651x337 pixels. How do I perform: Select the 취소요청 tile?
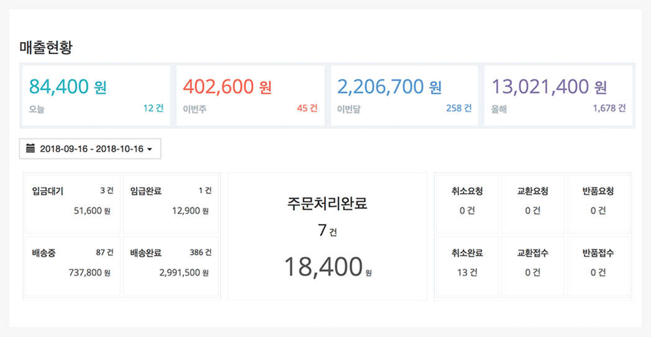[468, 204]
